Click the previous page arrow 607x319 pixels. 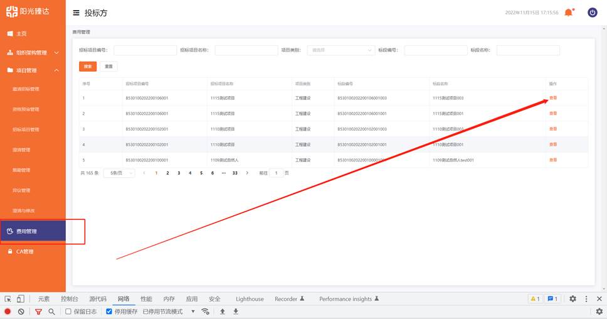point(144,173)
